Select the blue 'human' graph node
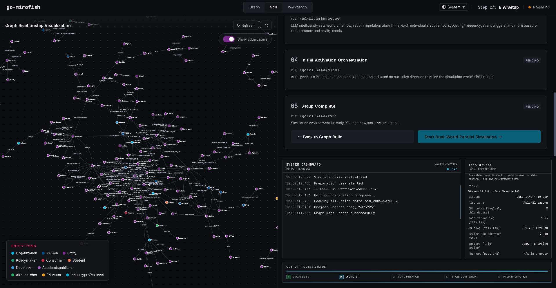 click(68, 56)
